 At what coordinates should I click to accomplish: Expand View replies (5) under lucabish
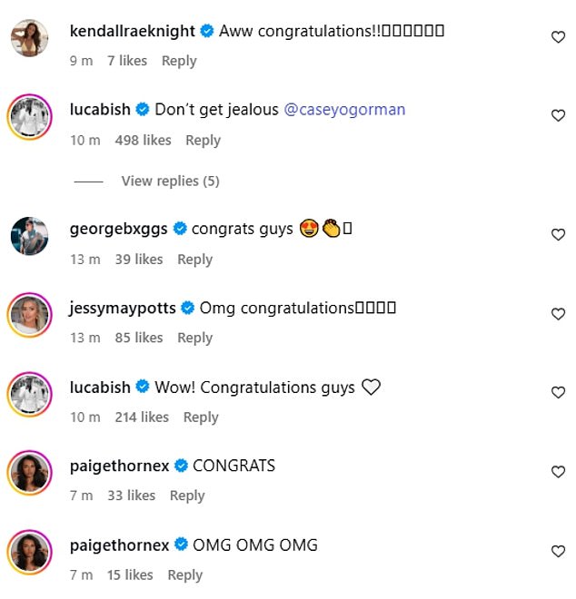pyautogui.click(x=170, y=181)
